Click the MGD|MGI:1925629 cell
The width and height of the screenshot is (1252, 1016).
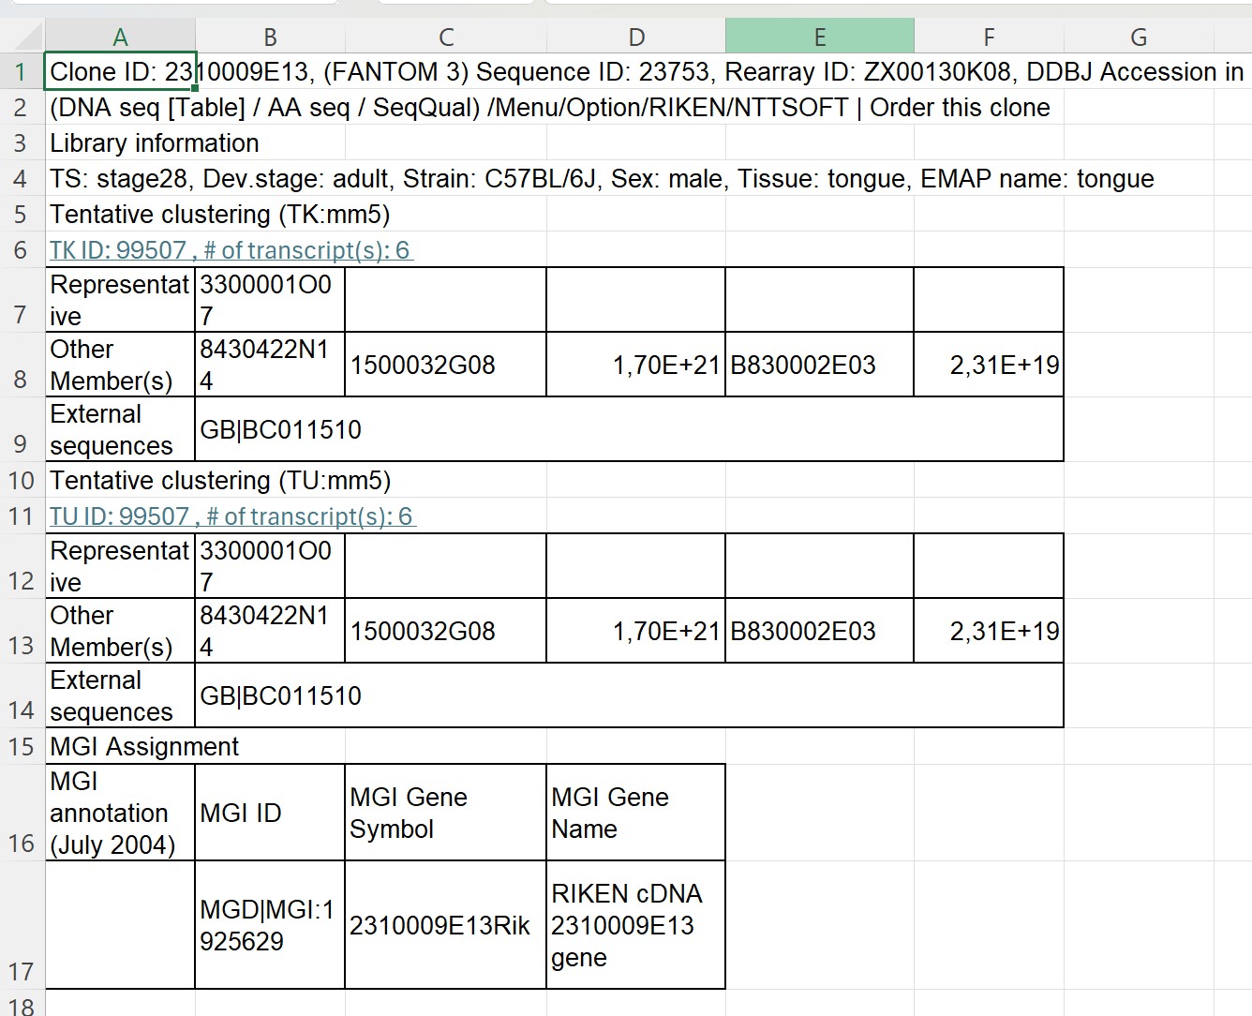(x=269, y=925)
